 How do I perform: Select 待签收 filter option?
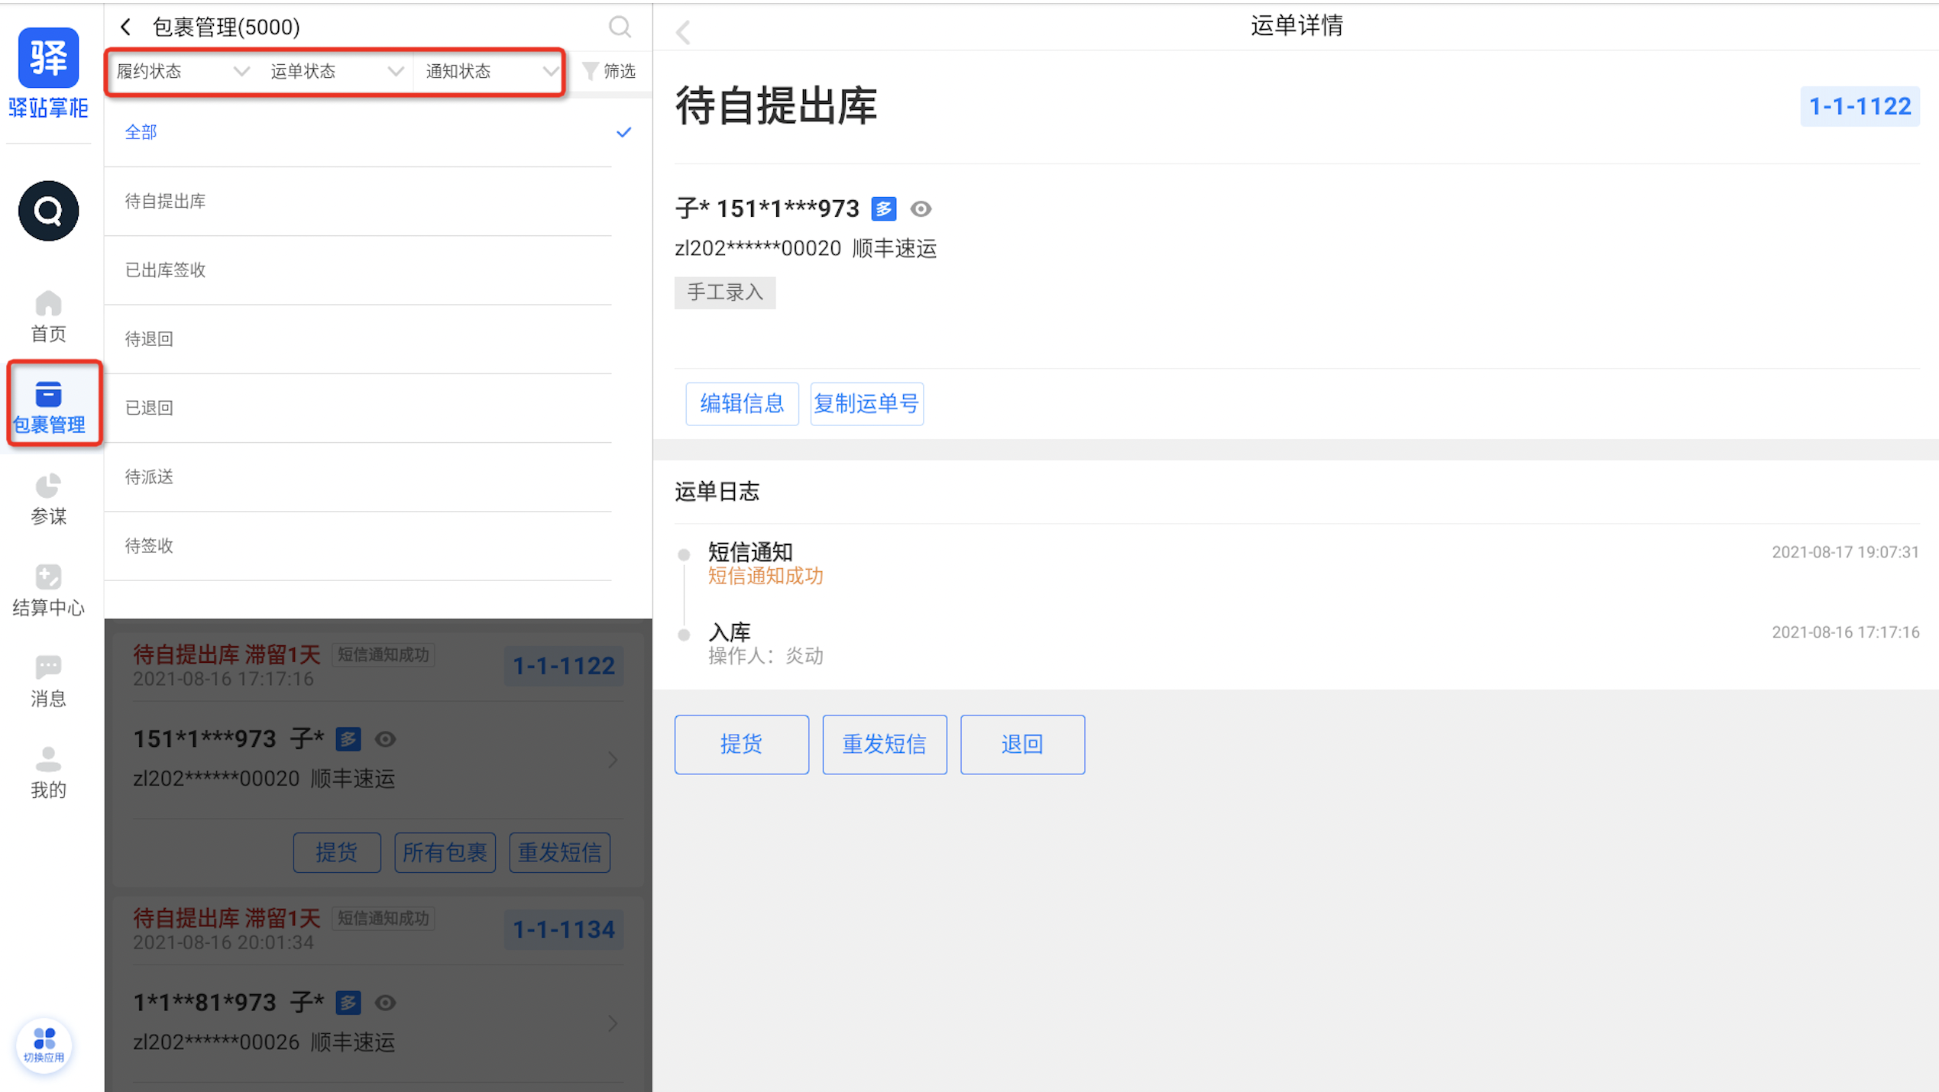pyautogui.click(x=358, y=546)
